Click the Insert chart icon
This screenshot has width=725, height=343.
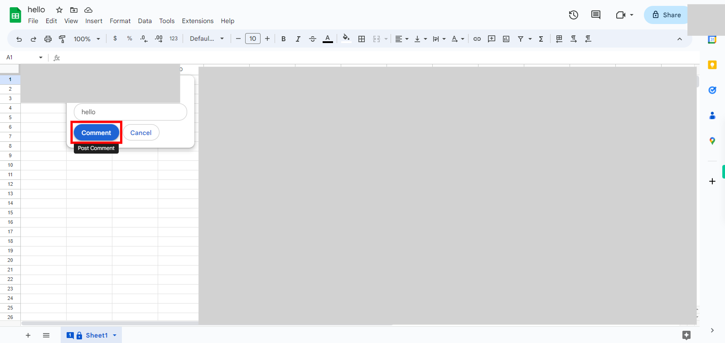pos(506,39)
